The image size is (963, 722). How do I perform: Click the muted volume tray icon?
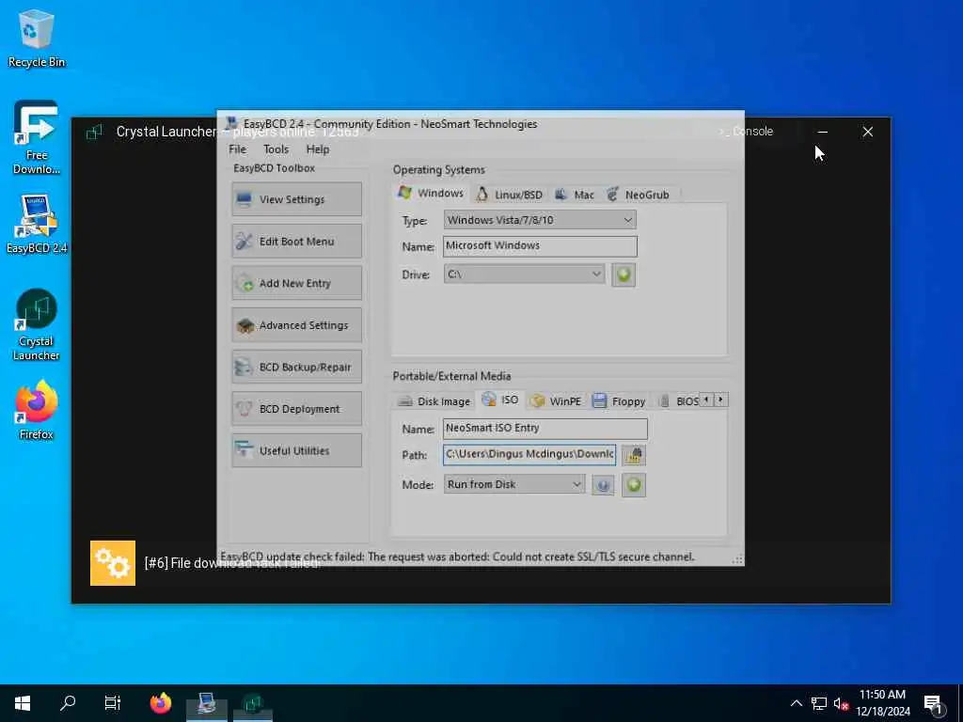click(841, 703)
